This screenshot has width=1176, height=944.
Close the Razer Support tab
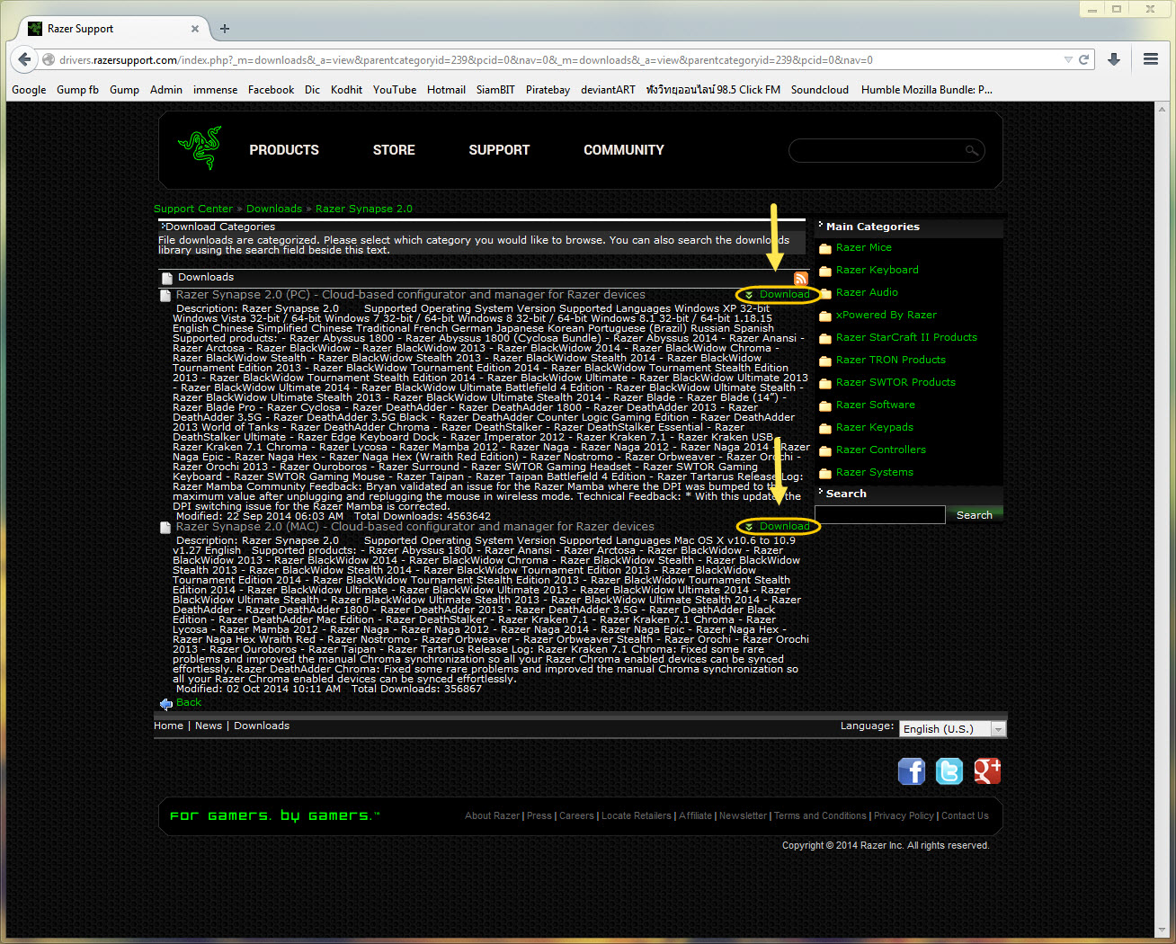[195, 29]
